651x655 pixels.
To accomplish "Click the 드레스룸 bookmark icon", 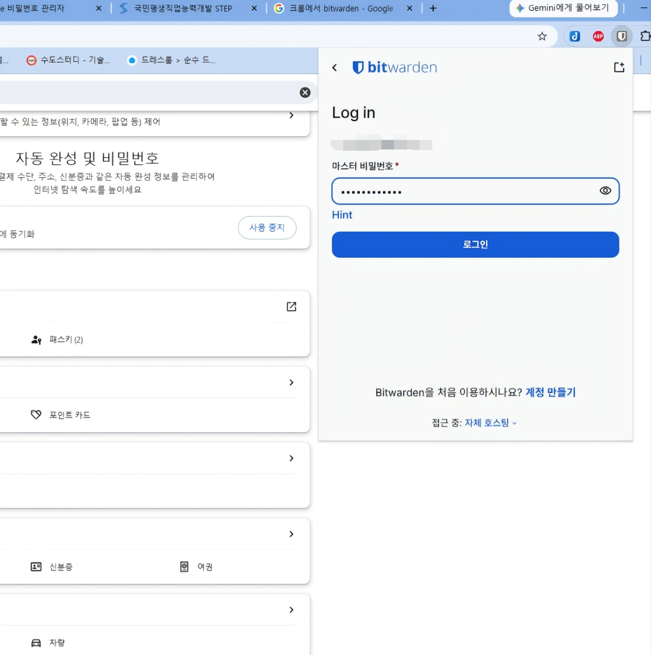I will tap(132, 60).
